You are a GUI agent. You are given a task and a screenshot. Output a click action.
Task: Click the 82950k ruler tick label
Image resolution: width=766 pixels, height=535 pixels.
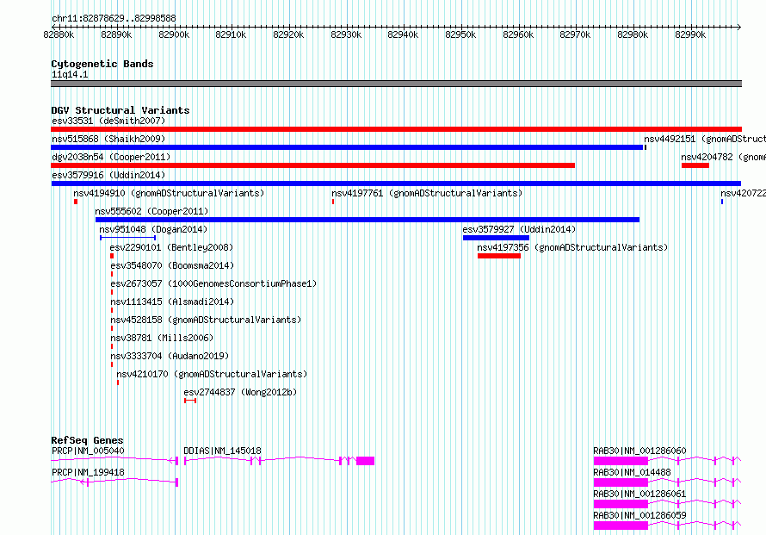(460, 34)
